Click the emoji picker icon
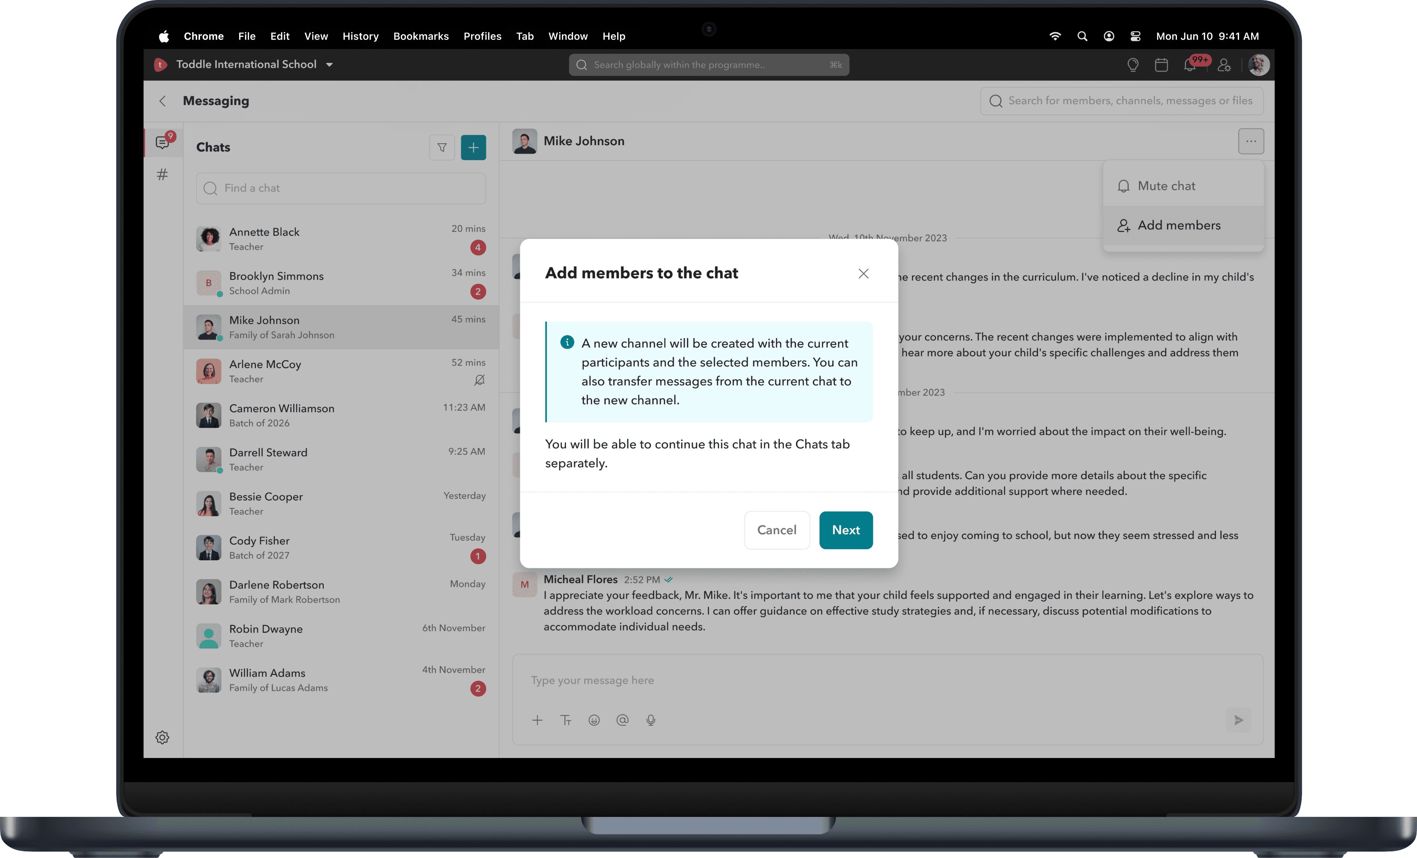The image size is (1417, 858). coord(594,720)
